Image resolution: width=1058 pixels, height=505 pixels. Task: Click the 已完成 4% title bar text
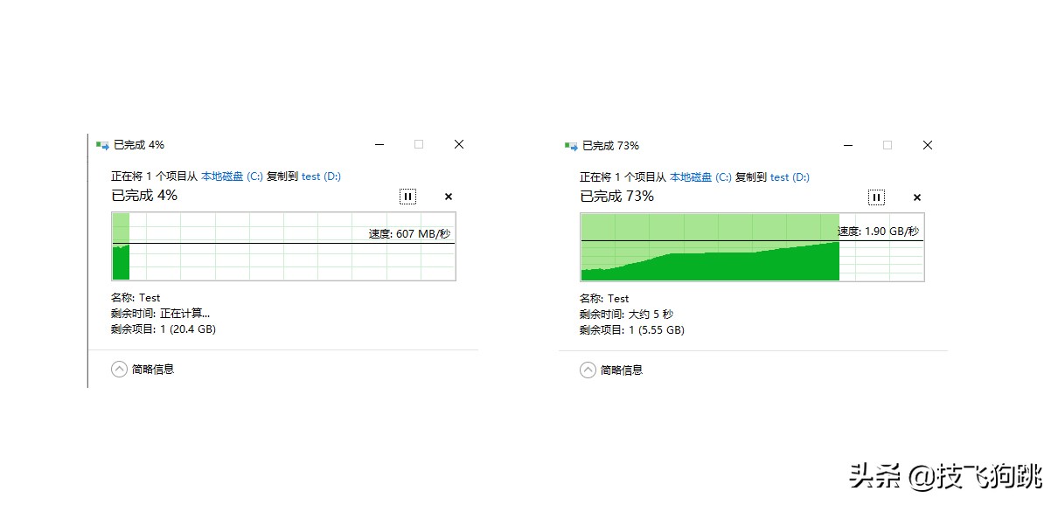point(138,144)
